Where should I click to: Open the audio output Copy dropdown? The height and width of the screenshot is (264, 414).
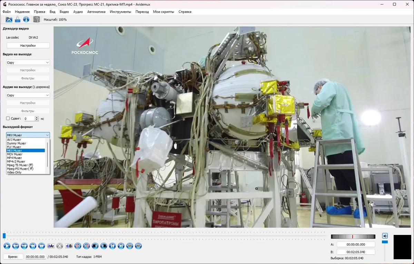28,95
